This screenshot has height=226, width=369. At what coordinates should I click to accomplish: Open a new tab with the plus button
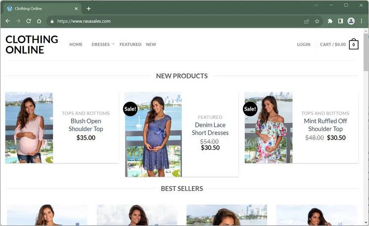[x=89, y=9]
